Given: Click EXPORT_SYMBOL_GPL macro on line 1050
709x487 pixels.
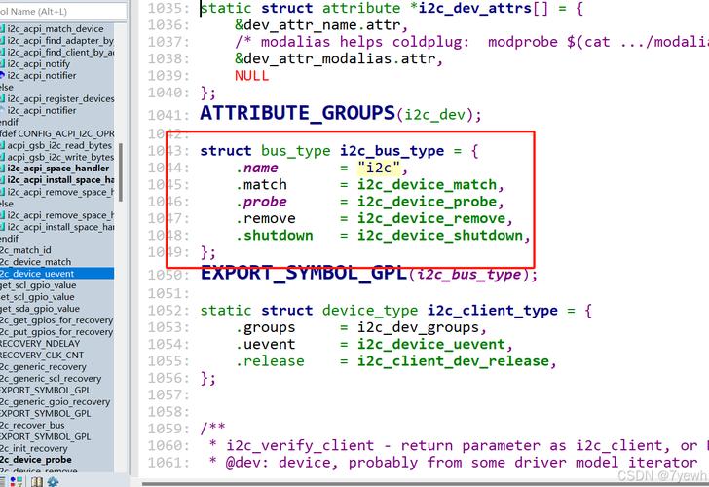Looking at the screenshot, I should (304, 273).
